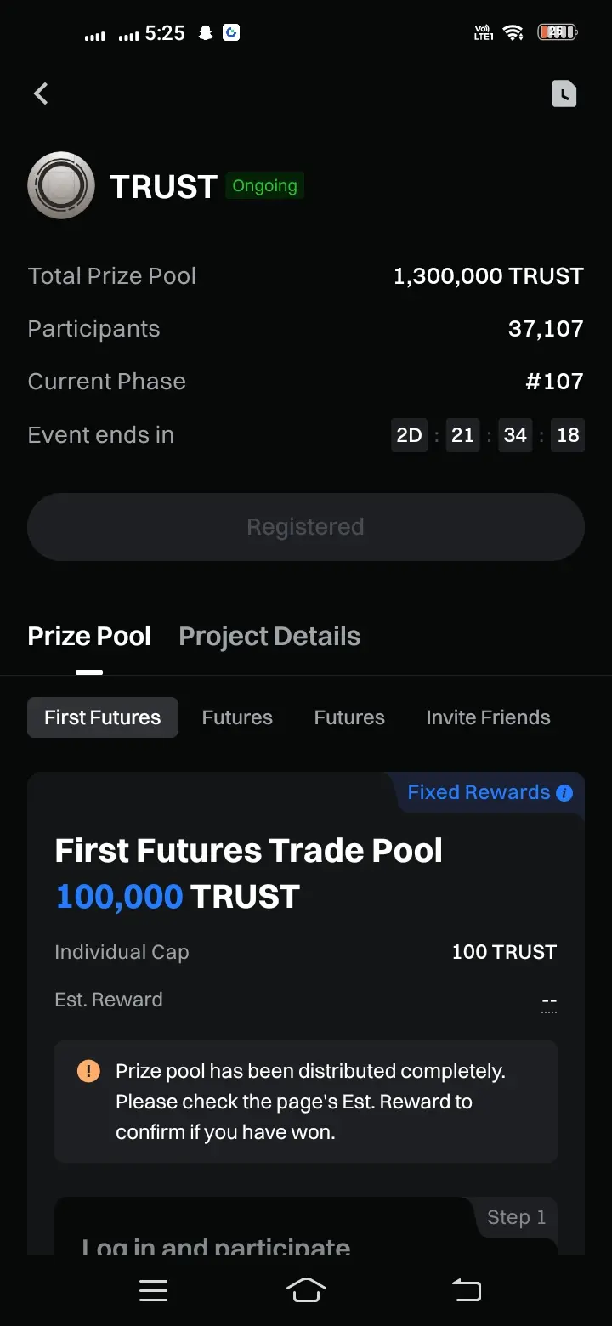Tap the Android home navigation button
Image resolution: width=612 pixels, height=1326 pixels.
click(306, 1290)
